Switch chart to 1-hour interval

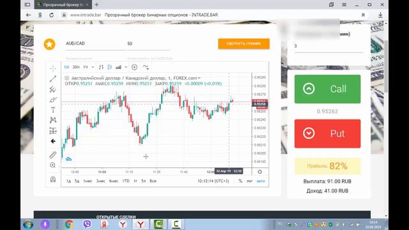click(85, 67)
